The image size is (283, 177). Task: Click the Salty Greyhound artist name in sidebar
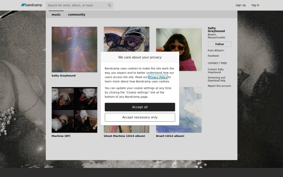216,30
